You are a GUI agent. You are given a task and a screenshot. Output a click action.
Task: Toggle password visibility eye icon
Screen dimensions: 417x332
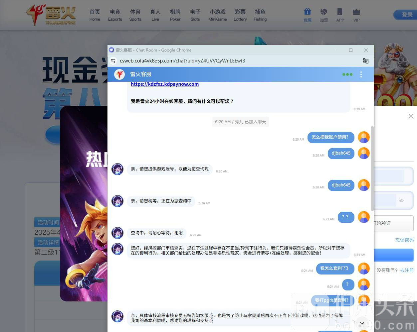coord(401,200)
